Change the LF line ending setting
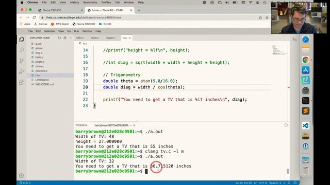Viewport: 330px width, 185px height. (255, 183)
